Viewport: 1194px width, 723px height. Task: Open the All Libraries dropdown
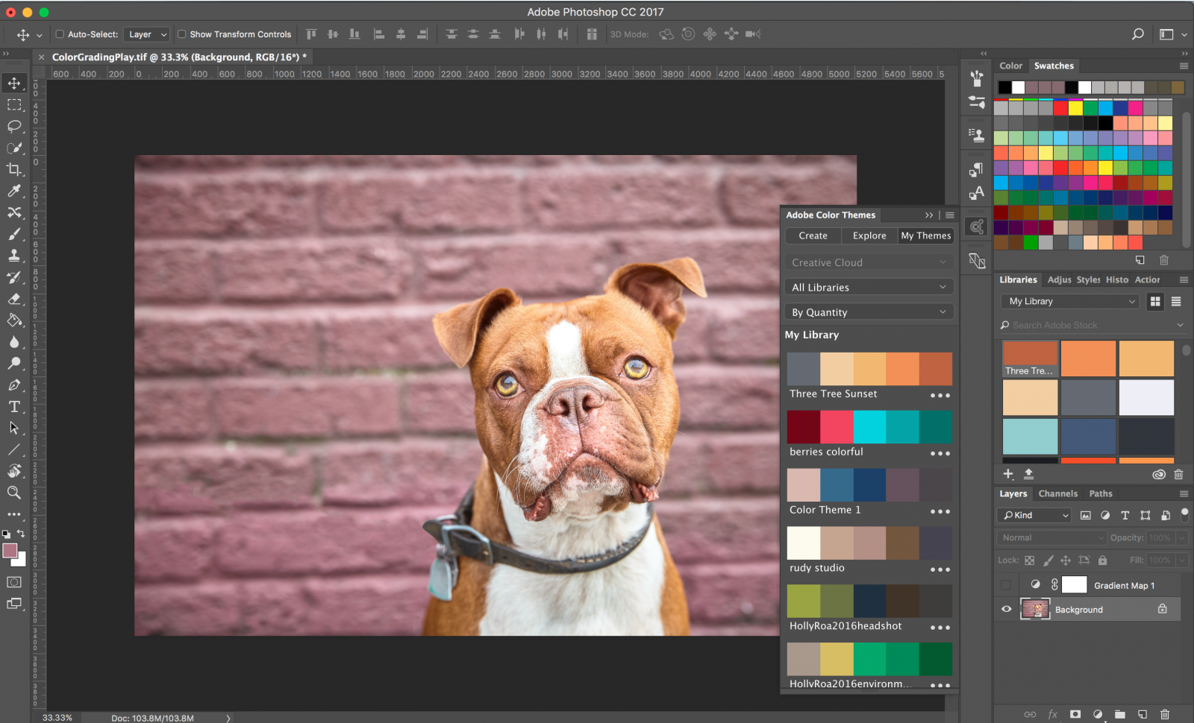pos(869,287)
